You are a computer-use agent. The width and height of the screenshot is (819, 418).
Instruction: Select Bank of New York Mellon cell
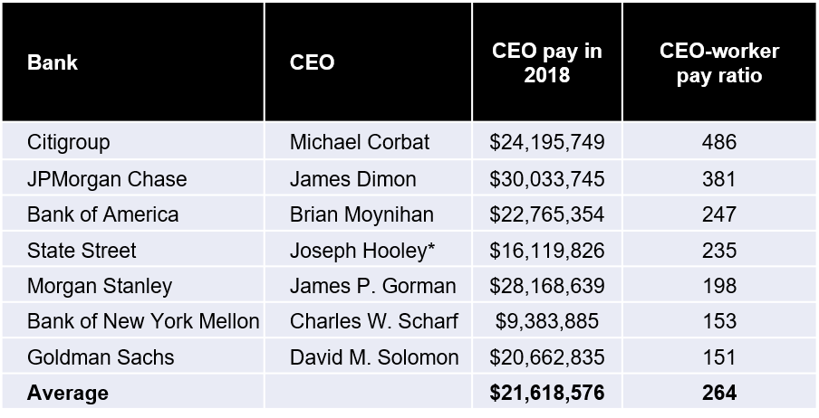pos(143,321)
